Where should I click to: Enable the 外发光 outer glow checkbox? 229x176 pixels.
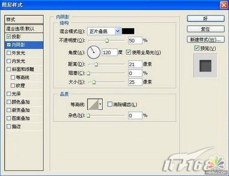tap(9, 53)
